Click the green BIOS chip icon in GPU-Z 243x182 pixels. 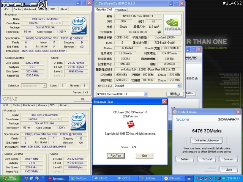(159, 32)
